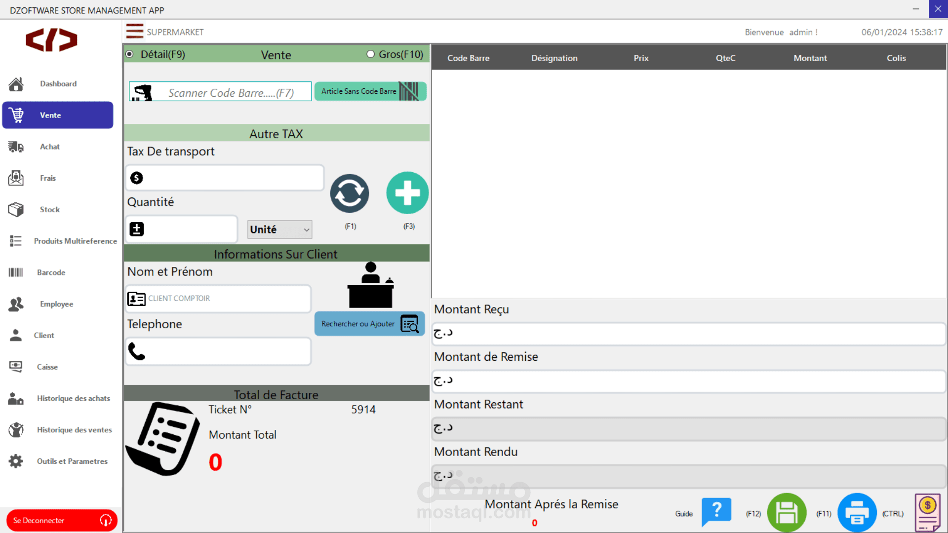
Task: Click the blue printer icon
Action: [x=857, y=513]
